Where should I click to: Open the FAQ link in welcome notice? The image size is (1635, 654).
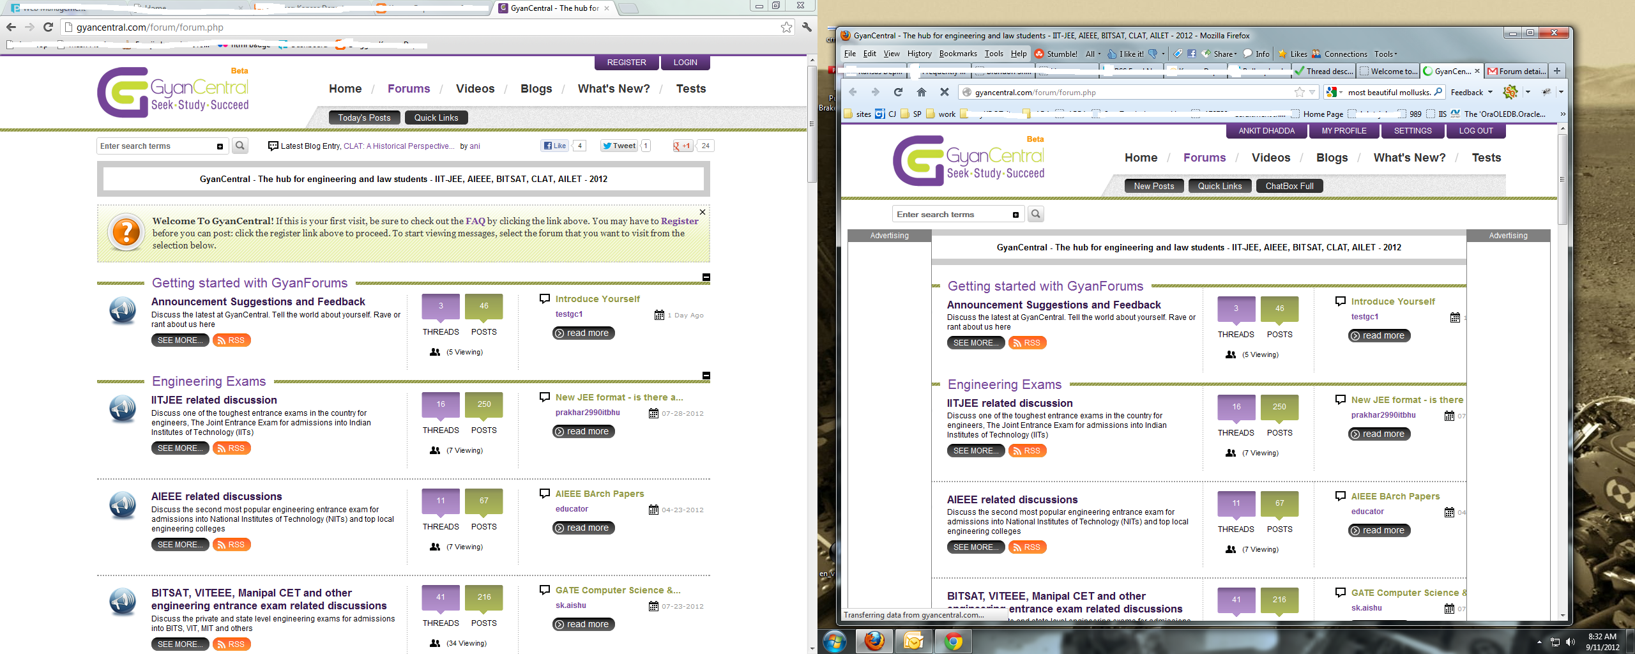tap(475, 221)
